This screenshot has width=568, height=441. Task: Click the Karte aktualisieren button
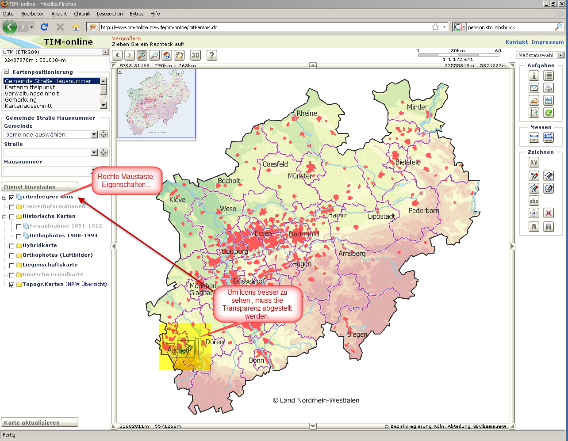tap(40, 422)
